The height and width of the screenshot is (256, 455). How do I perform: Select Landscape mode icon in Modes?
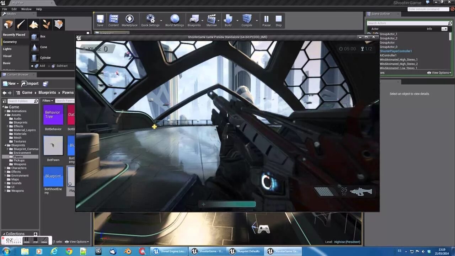point(34,24)
